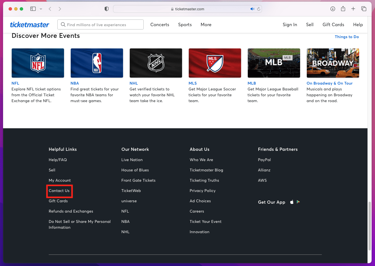Screen dimensions: 375x266
Task: Click the Apple App Store icon
Action: click(x=292, y=202)
